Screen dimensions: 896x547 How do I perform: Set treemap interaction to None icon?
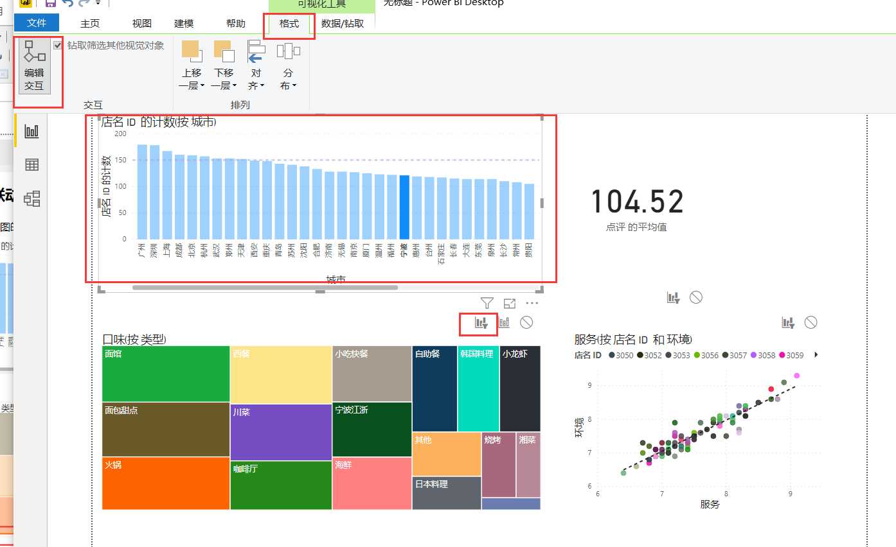pos(526,322)
